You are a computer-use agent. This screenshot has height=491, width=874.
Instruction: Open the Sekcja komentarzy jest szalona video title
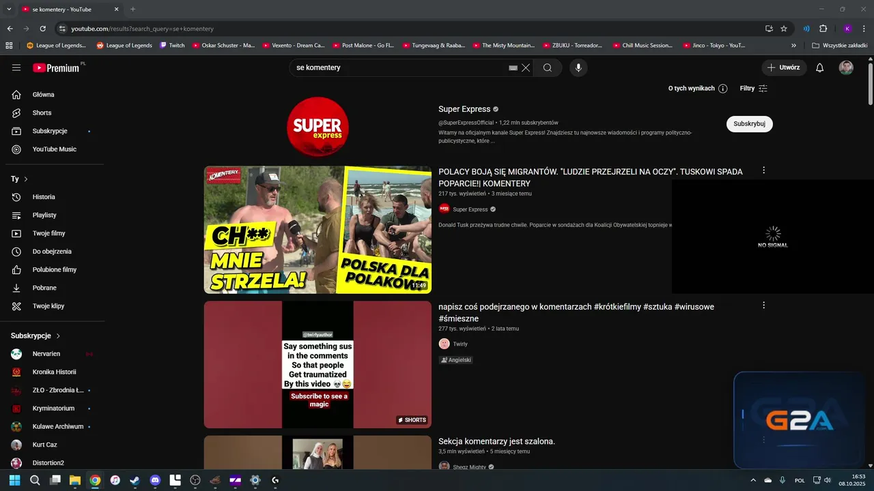[x=497, y=441]
